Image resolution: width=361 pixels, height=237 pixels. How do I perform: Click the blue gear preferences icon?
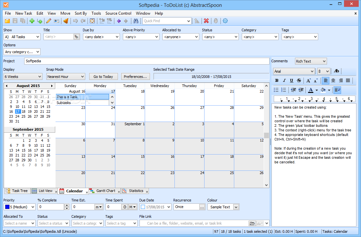[x=225, y=21]
